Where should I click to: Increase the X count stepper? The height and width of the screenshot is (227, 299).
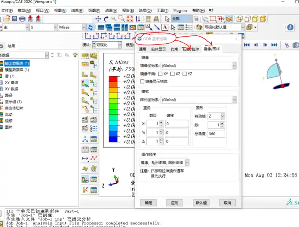coord(161,122)
